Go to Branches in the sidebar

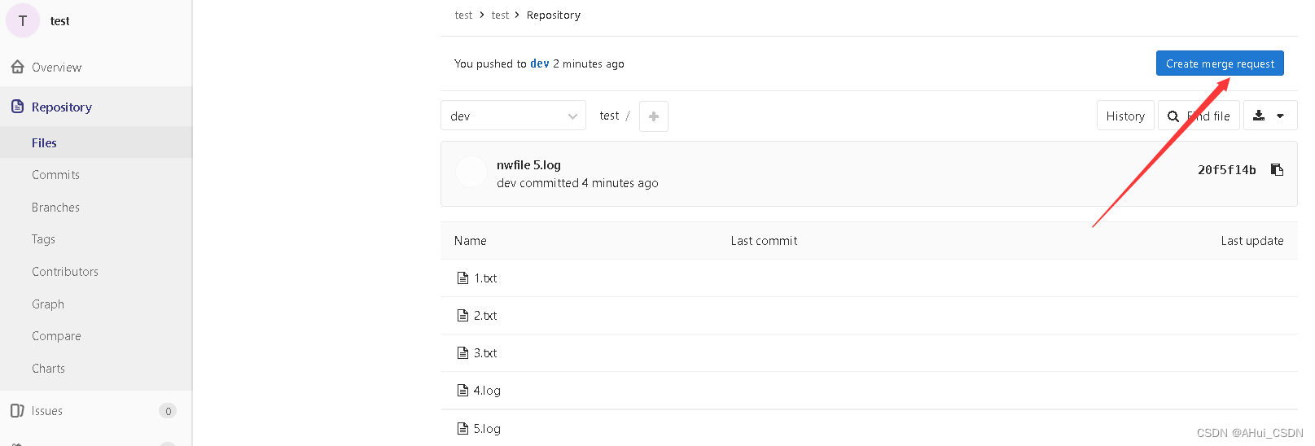pyautogui.click(x=55, y=208)
